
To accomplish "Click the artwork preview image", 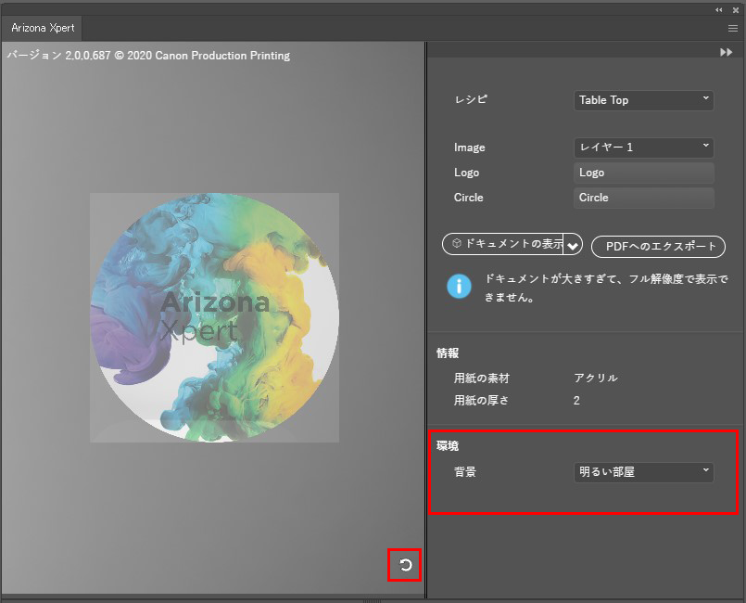I will point(215,317).
